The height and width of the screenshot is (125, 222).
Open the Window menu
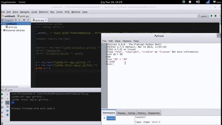(x=76, y=12)
